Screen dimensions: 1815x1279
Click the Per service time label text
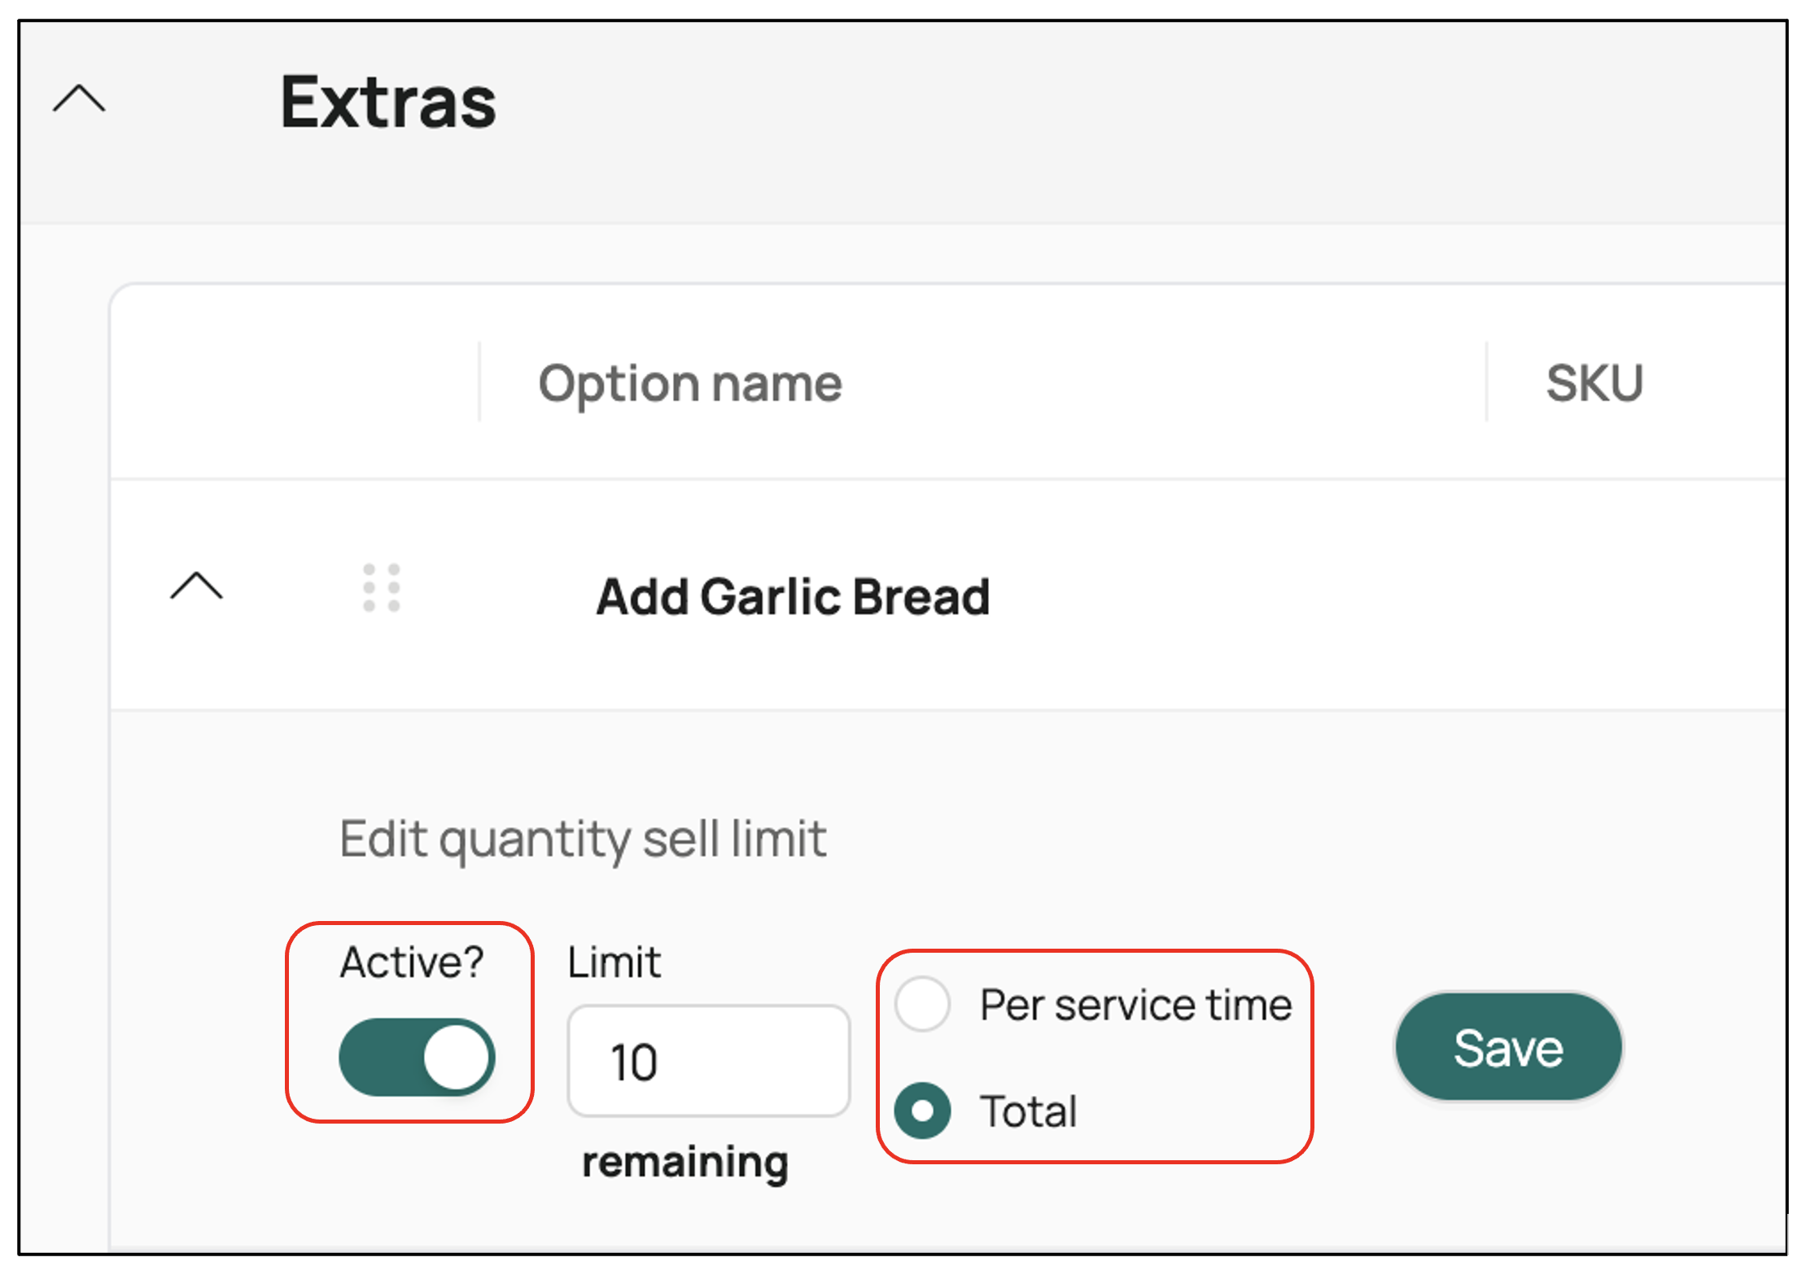pyautogui.click(x=1135, y=1005)
